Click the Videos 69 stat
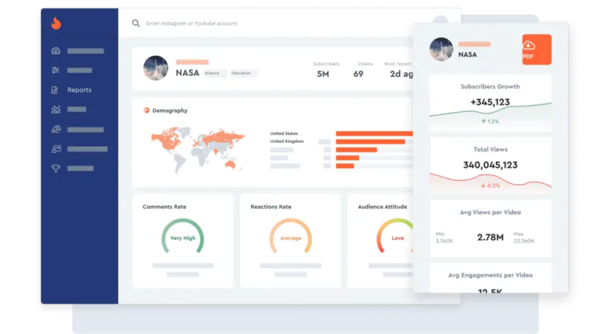611x334 pixels. coord(365,70)
